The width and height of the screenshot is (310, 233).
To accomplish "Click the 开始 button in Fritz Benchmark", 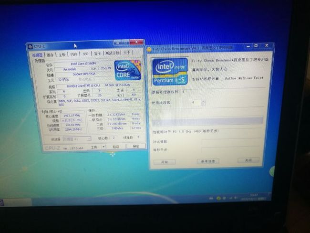I will pos(165,162).
